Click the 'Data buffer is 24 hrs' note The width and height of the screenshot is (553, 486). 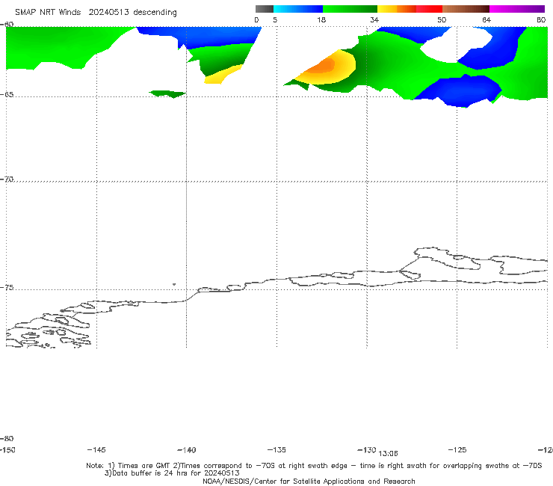click(172, 473)
